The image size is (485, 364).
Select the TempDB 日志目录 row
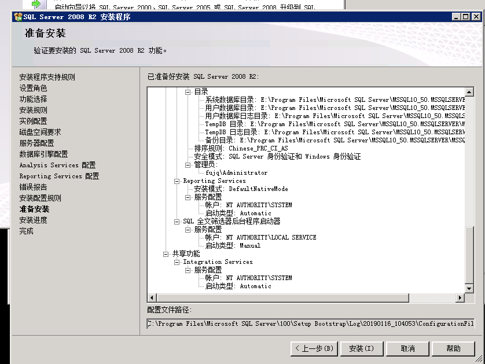point(335,132)
